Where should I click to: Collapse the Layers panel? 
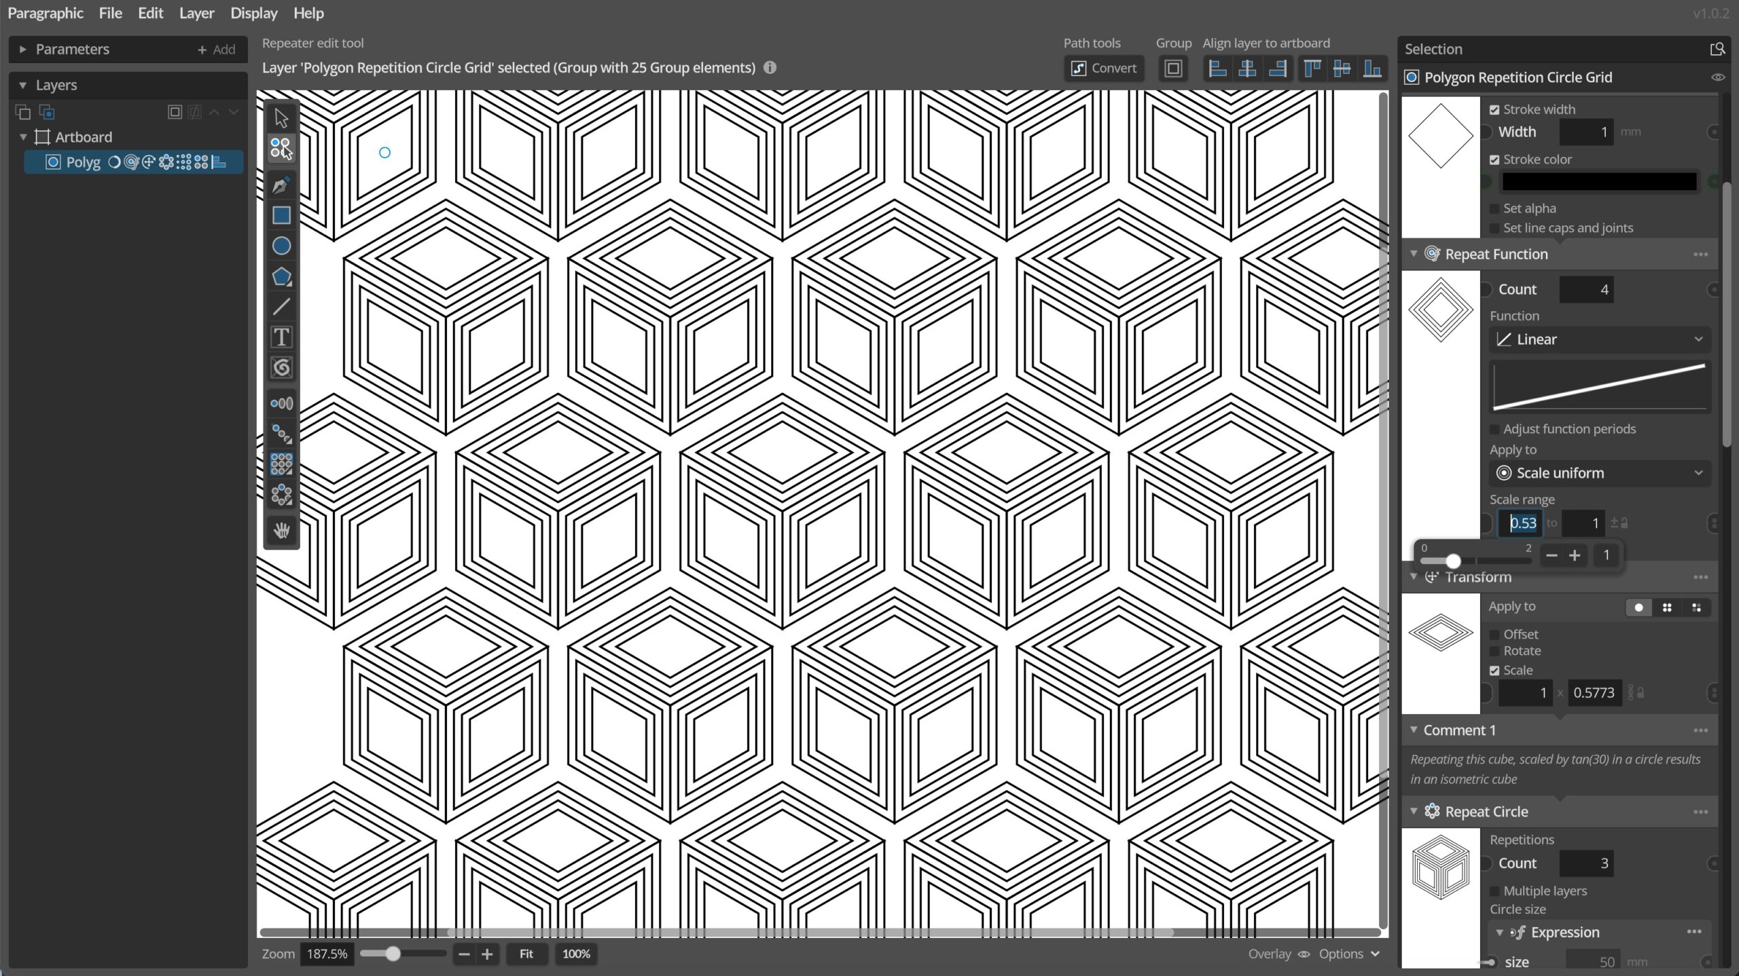(x=22, y=85)
